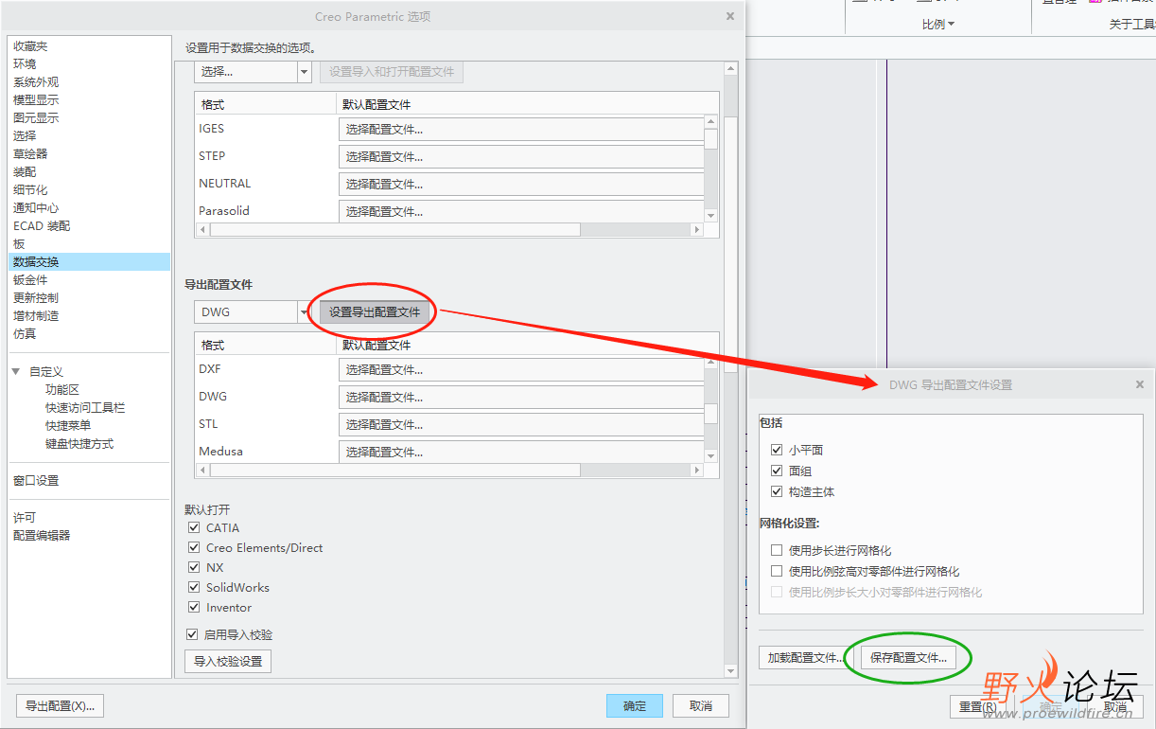Click IGES 选择配置文件 field
This screenshot has height=729, width=1156.
pyautogui.click(x=521, y=130)
